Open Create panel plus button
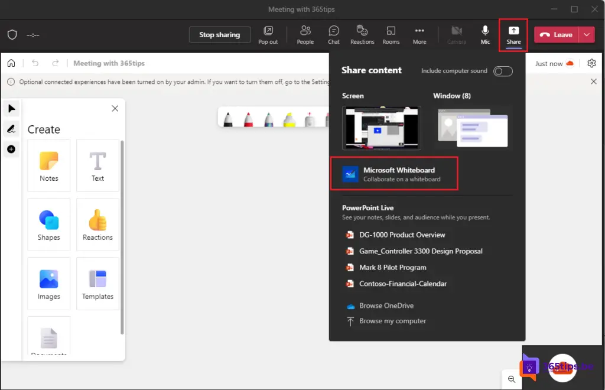Viewport: 605px width, 390px height. click(x=12, y=149)
